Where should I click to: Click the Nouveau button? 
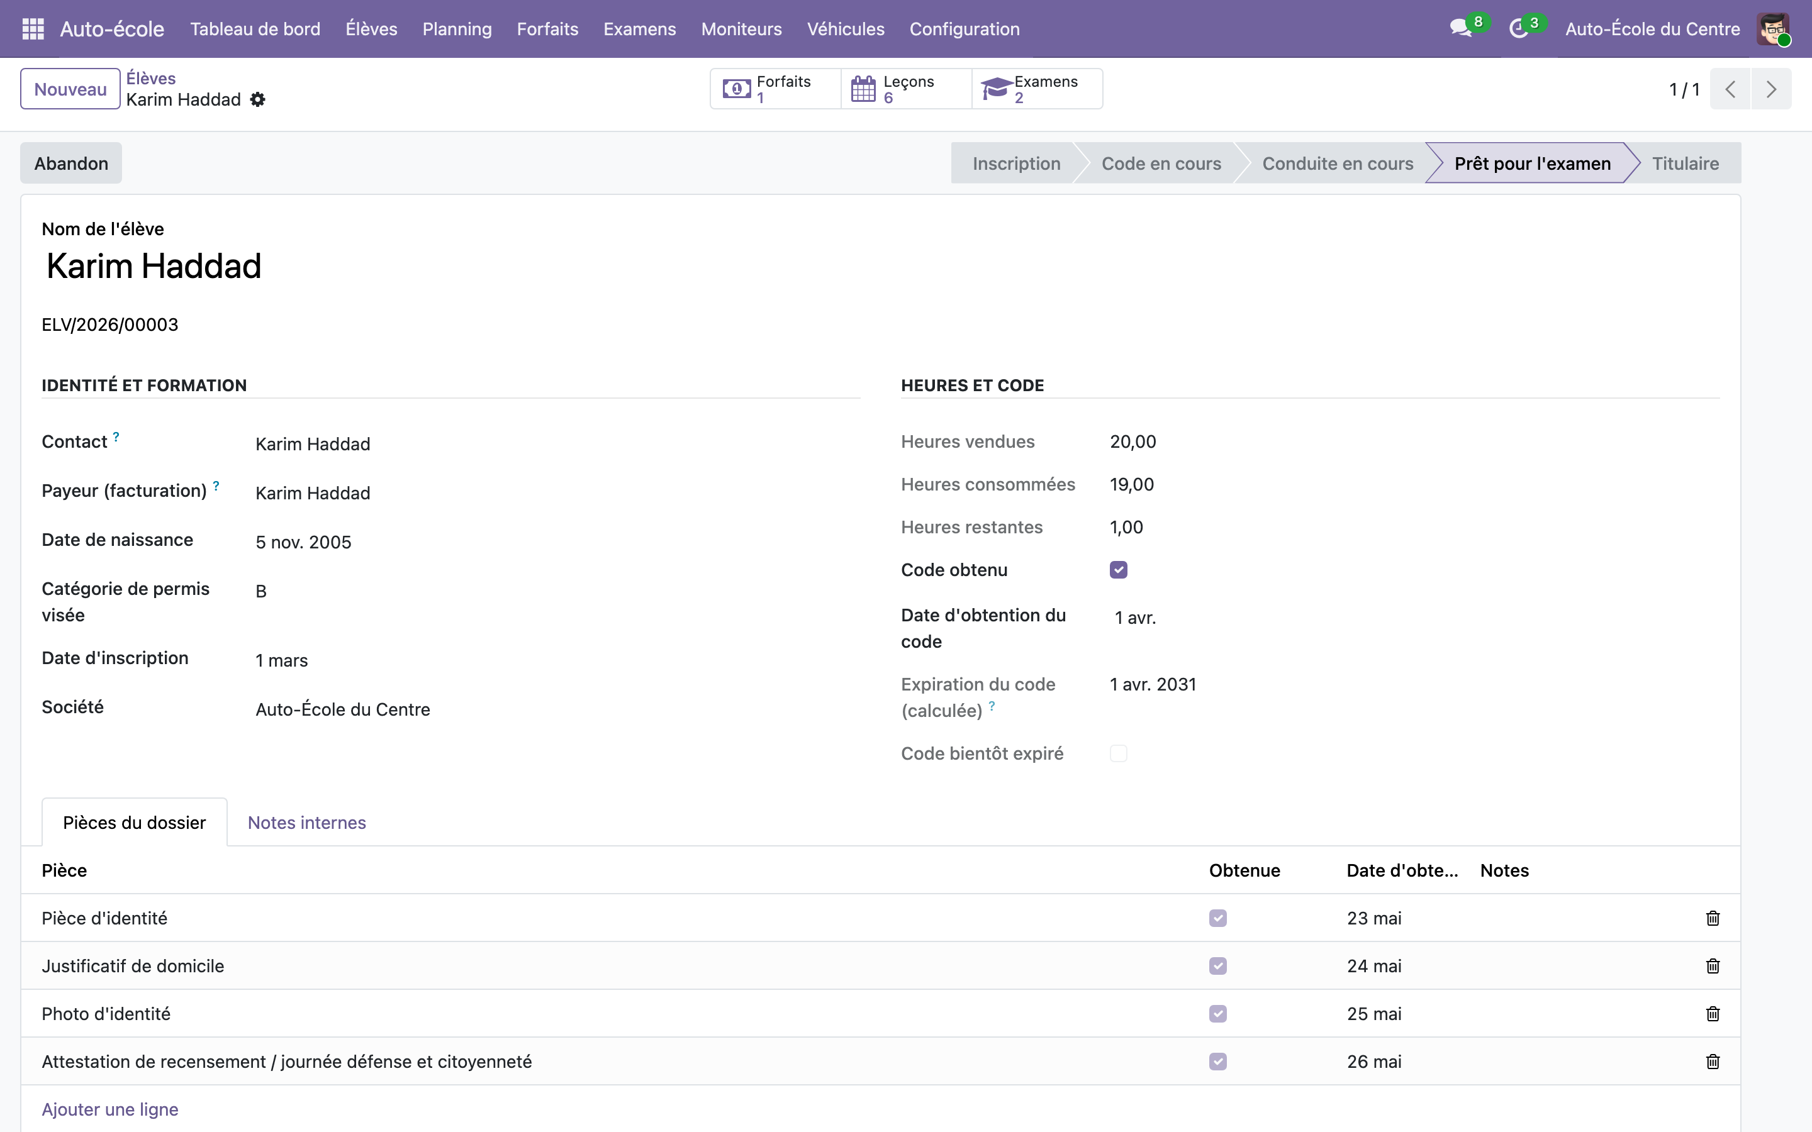(x=70, y=89)
